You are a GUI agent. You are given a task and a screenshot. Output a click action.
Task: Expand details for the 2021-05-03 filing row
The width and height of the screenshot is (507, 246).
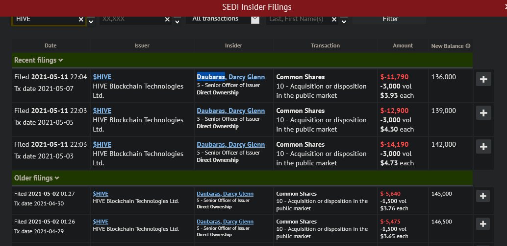483,147
